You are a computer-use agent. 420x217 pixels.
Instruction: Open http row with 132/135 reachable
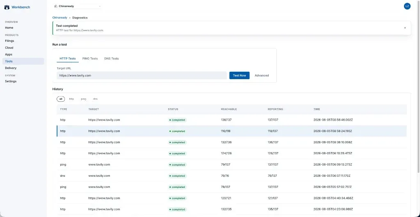tap(232, 209)
